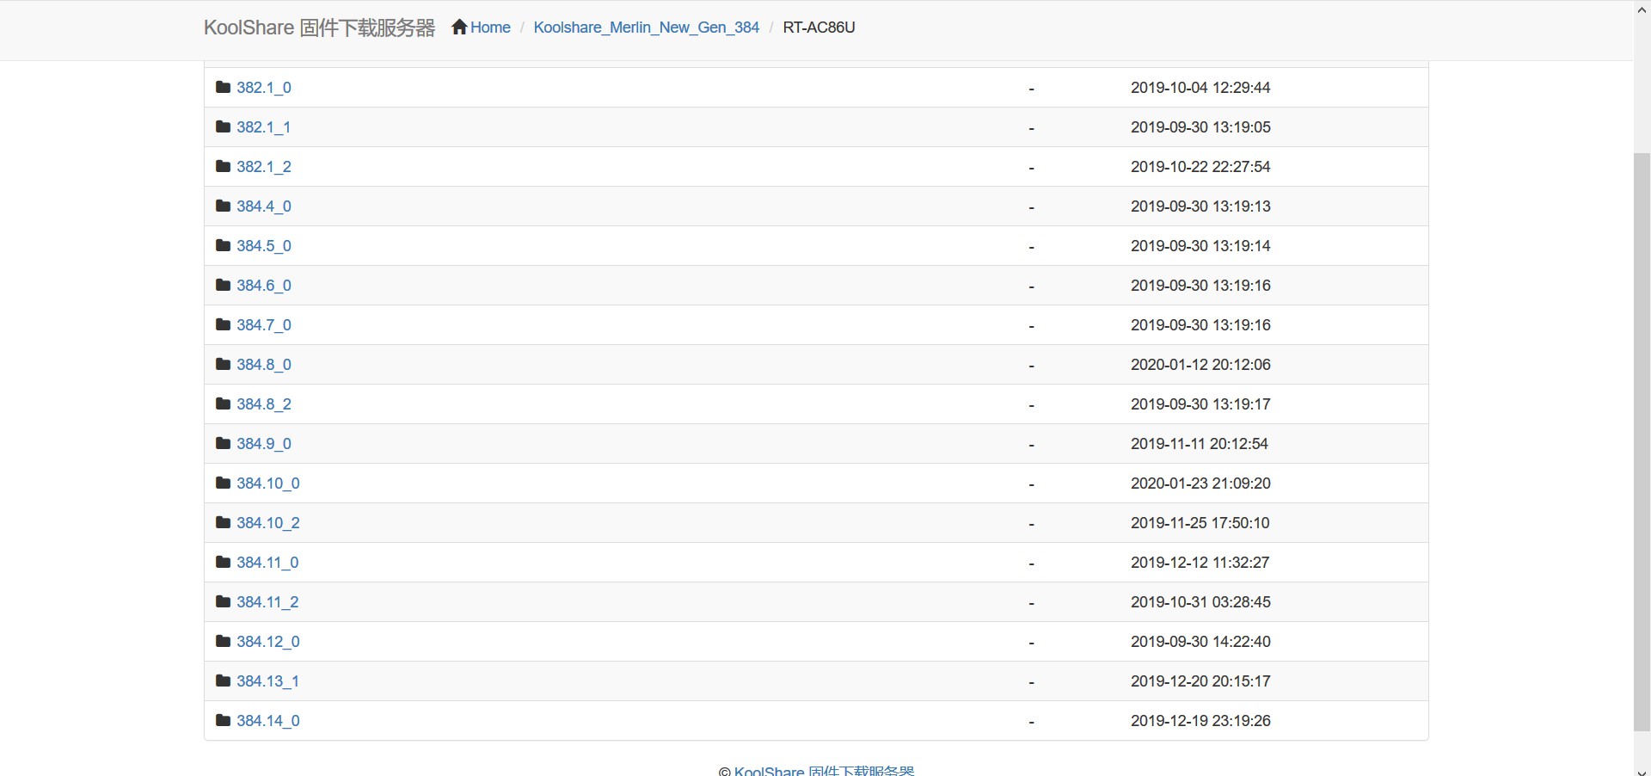
Task: Open the 384.7_0 folder link
Action: pyautogui.click(x=264, y=325)
